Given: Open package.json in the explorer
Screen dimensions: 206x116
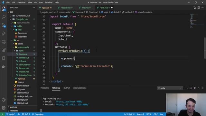Looking at the screenshot, I should [x=22, y=100].
